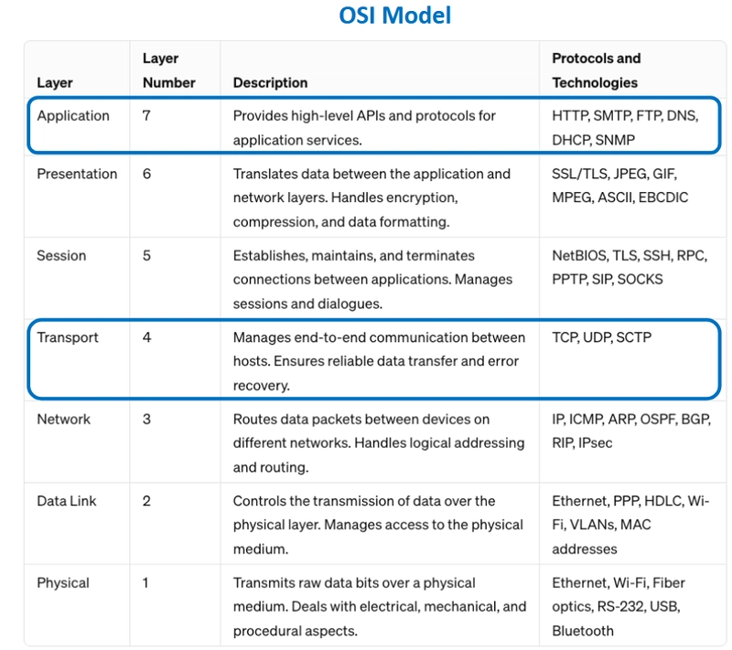Click the Description column header
Image resolution: width=732 pixels, height=650 pixels.
click(x=270, y=82)
